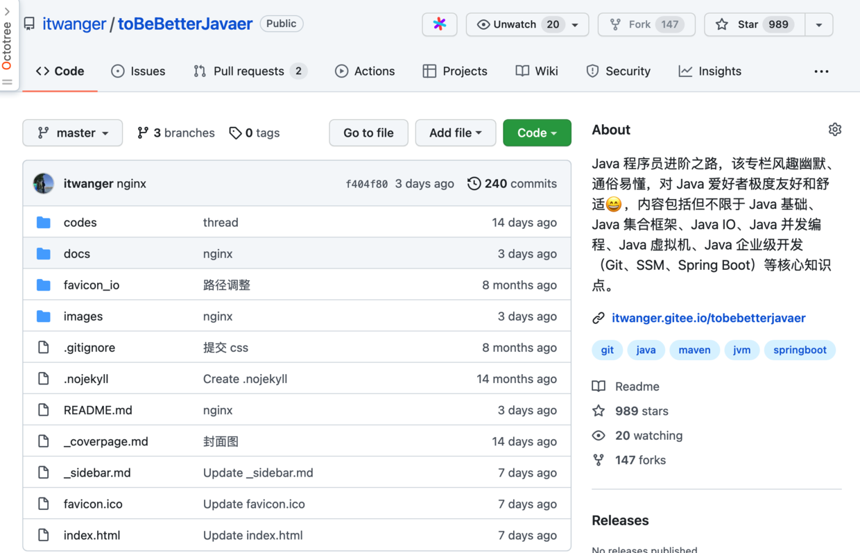
Task: Click the Go to file button
Action: point(368,133)
